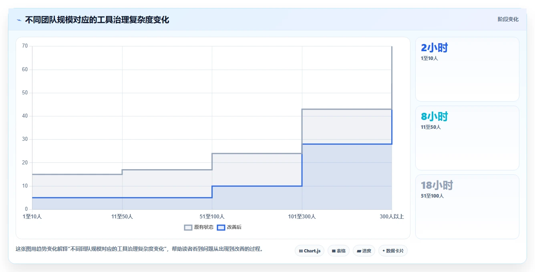
Task: Click the chart title 不同团队规模对应的工具治理复杂度变化
Action: tap(97, 20)
